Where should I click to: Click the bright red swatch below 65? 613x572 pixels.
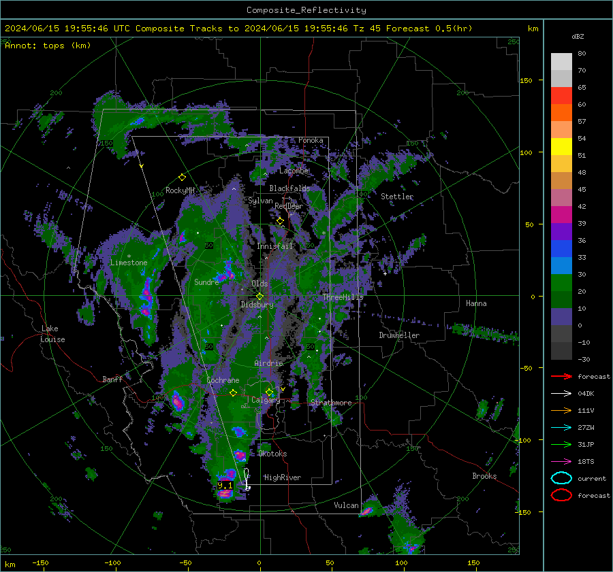pos(561,96)
